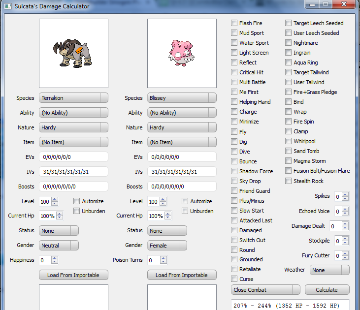Enable the Flash Fire checkbox
This screenshot has height=310, width=360.
click(234, 23)
